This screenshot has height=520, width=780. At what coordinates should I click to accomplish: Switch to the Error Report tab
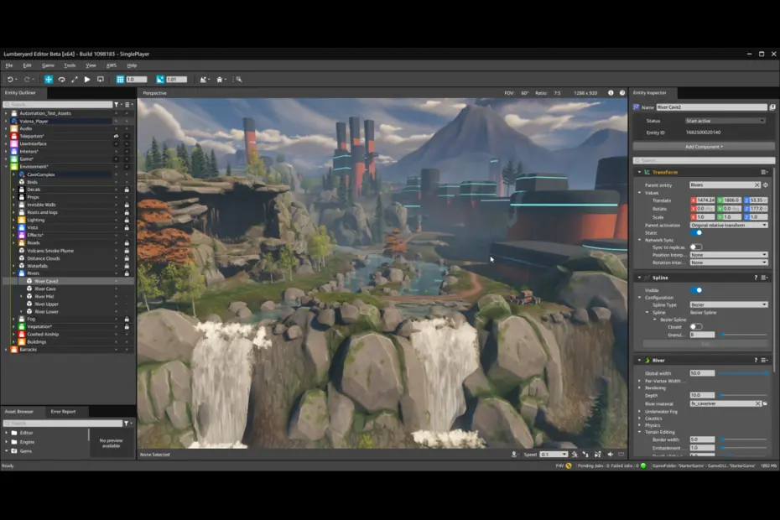click(x=63, y=412)
